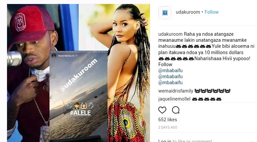Viewport: 257px width, 142px height.
Task: Follow the udakuroom account
Action: 211,12
